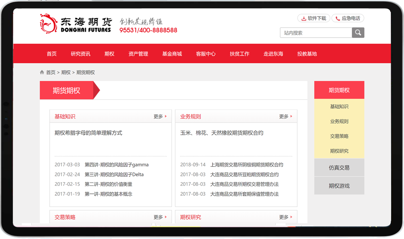Show 更多 for the 期权研究 section

coord(286,217)
